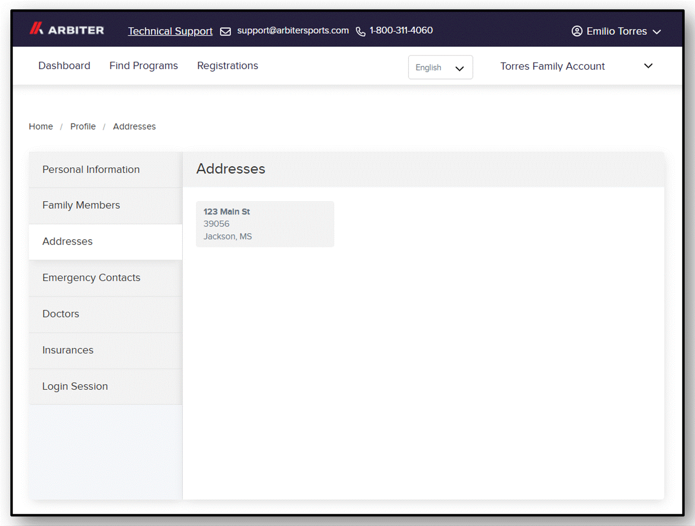The height and width of the screenshot is (526, 695).
Task: Click the email envelope icon
Action: pos(226,32)
